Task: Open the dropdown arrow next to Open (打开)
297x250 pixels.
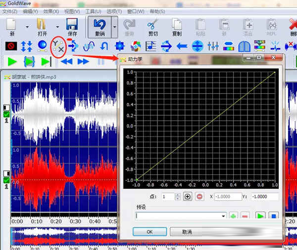Action: coord(57,27)
